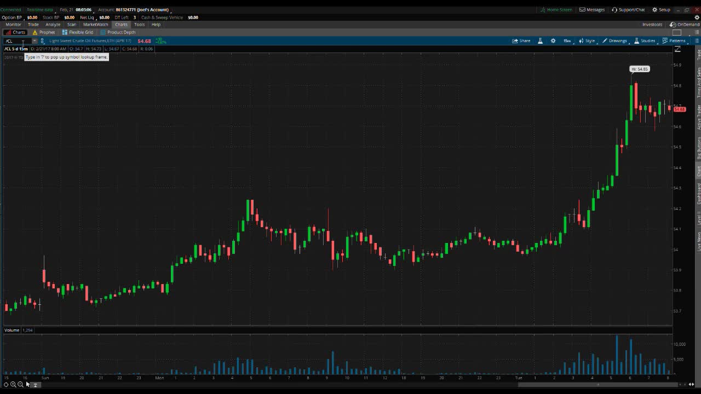Viewport: 701px width, 394px height.
Task: Click the Net Liq label
Action: [87, 18]
